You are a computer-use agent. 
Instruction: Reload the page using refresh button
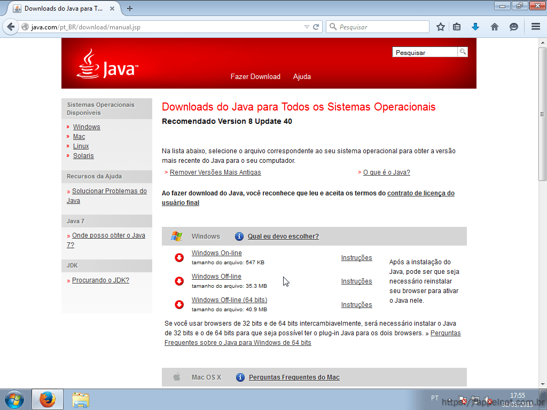(x=316, y=27)
